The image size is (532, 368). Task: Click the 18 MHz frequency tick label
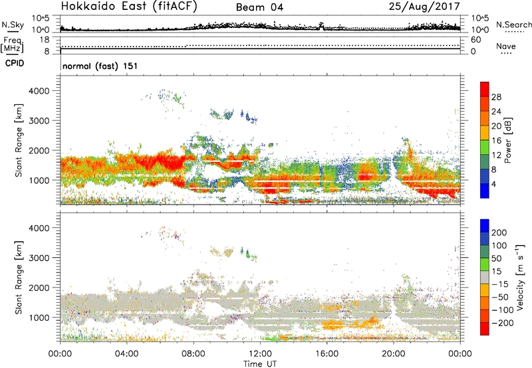click(x=45, y=40)
